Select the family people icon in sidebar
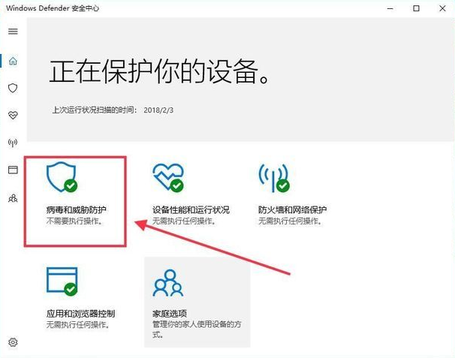This screenshot has height=358, width=455. [x=13, y=198]
